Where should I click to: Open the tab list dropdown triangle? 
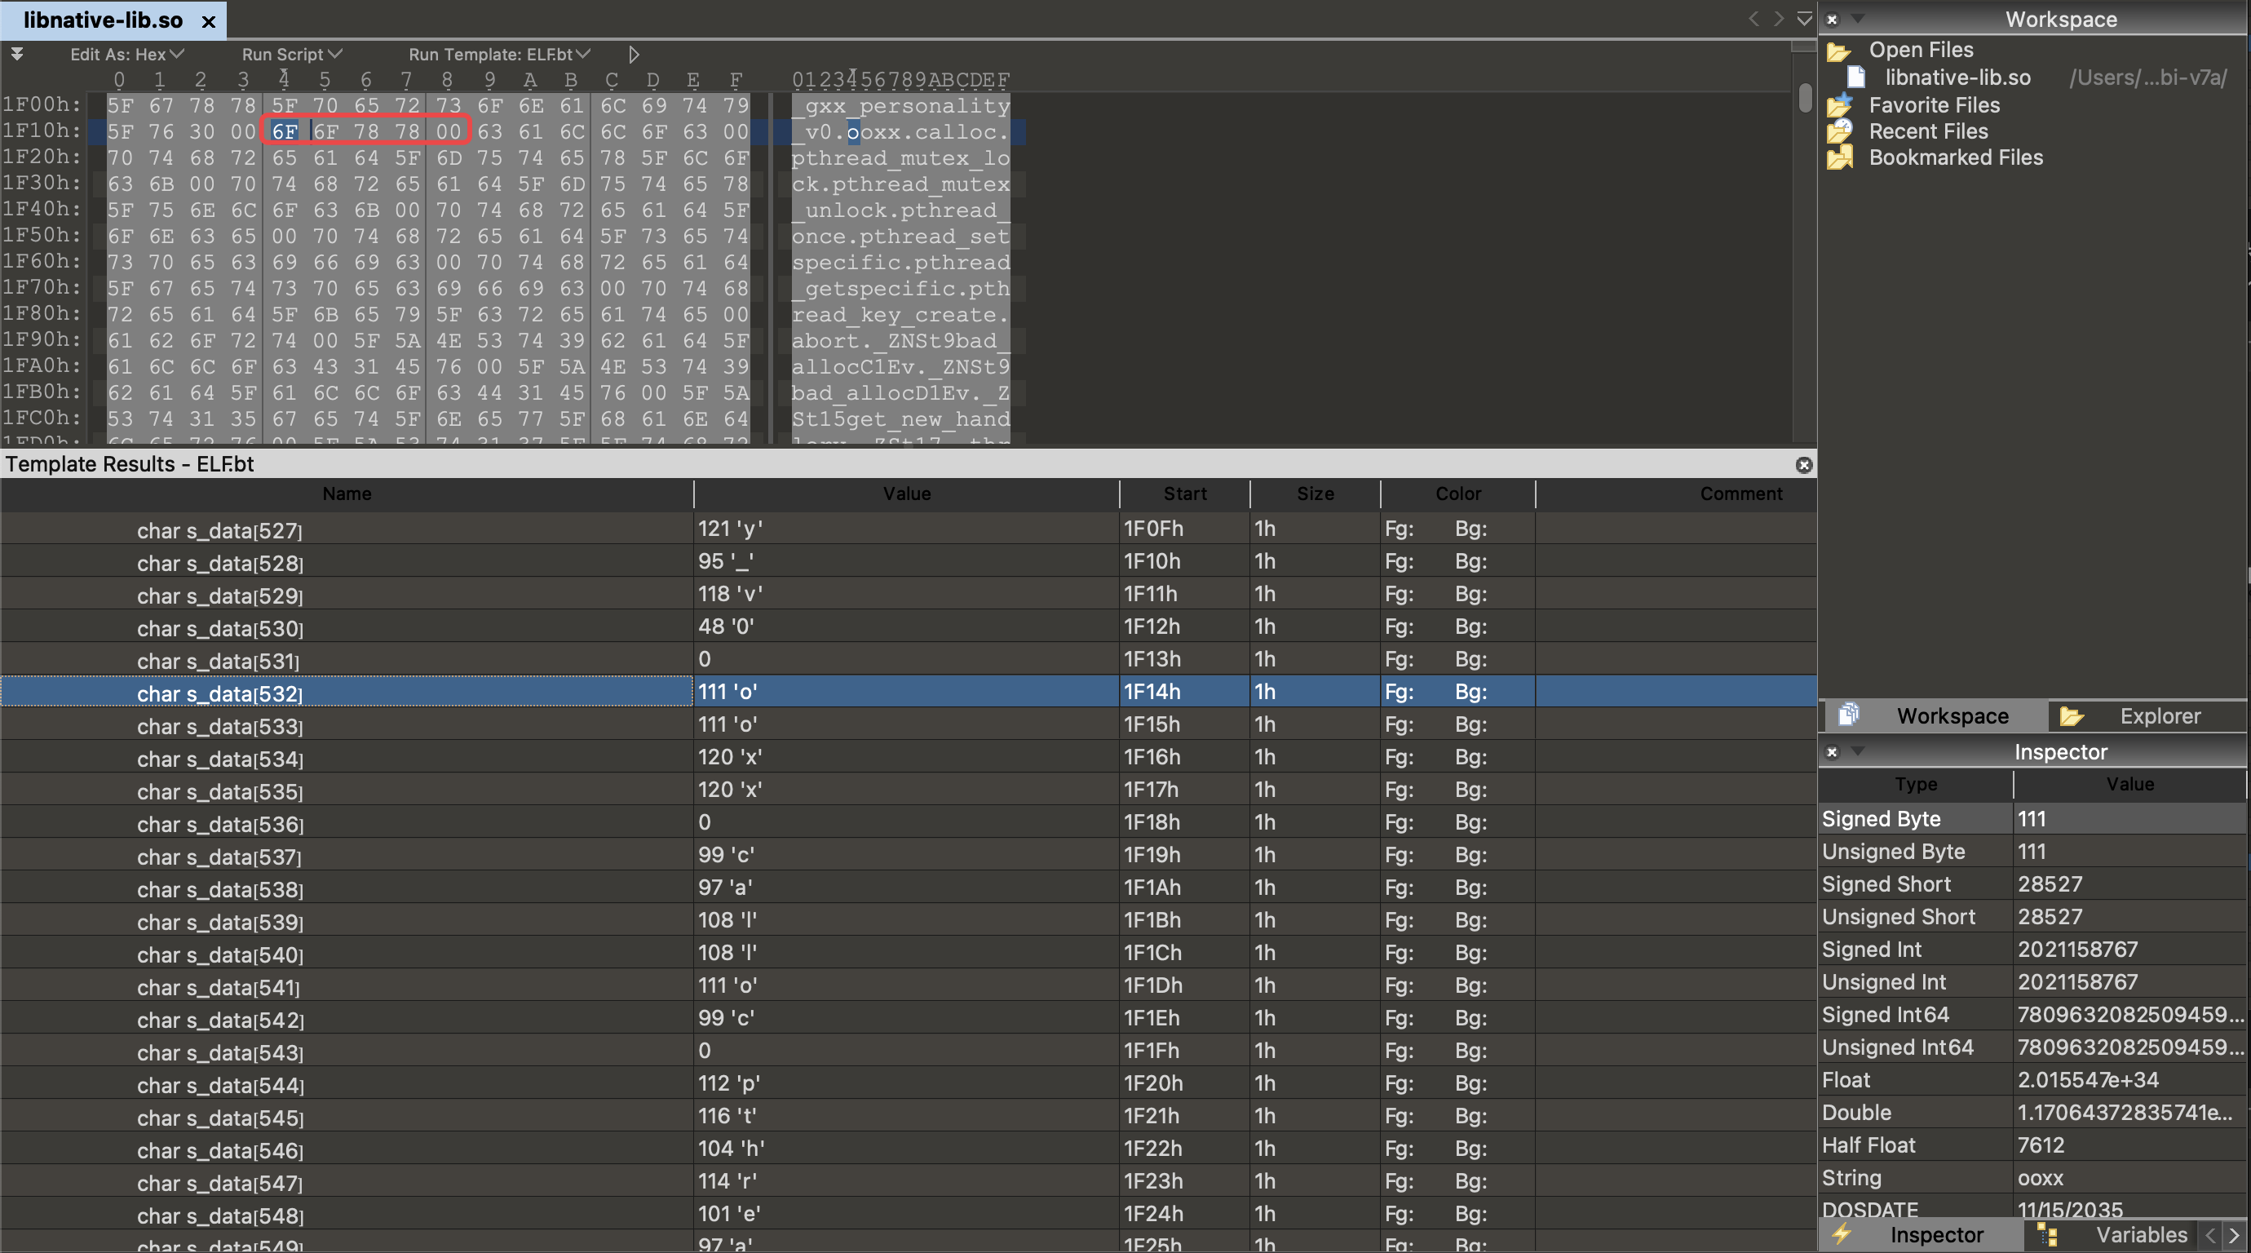click(1803, 20)
